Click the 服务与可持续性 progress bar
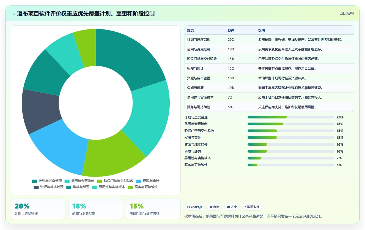 291,165
